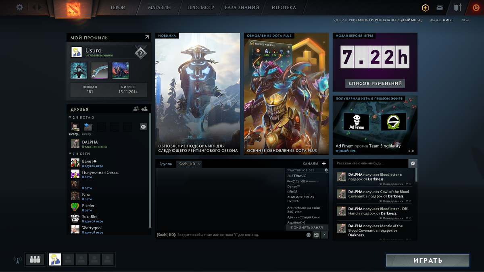Click the СПИСОК ИЗМЕНЕНИЙ button

pyautogui.click(x=375, y=83)
